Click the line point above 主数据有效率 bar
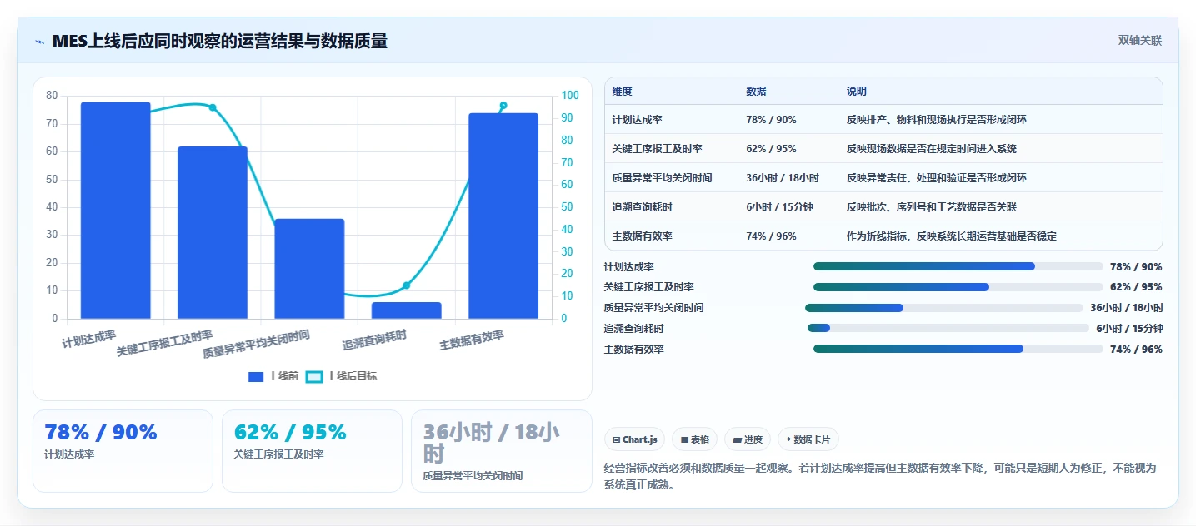The width and height of the screenshot is (1196, 526). [503, 106]
